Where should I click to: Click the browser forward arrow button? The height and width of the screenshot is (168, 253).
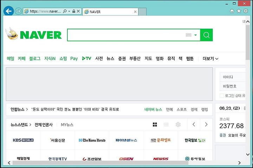18,11
